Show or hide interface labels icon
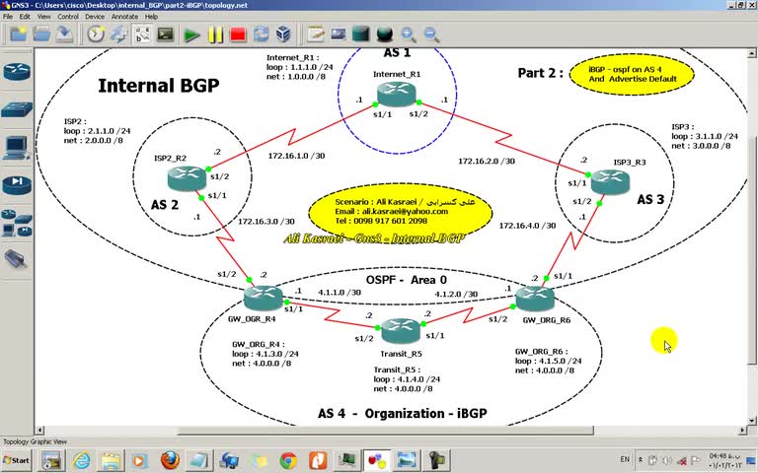The width and height of the screenshot is (758, 473). [118, 34]
